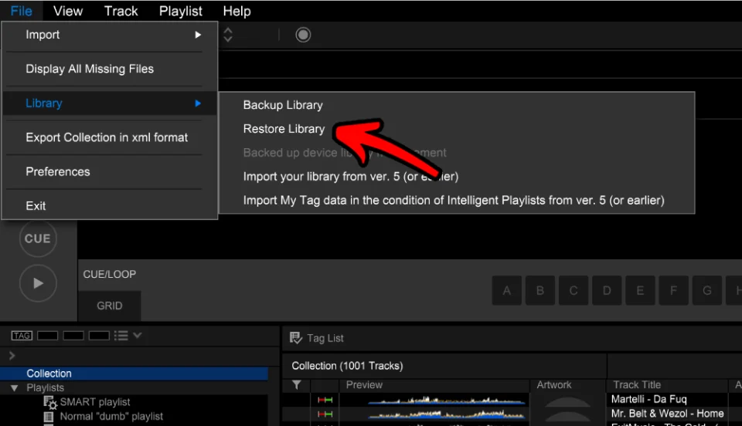Click the Tag List label

tap(325, 338)
